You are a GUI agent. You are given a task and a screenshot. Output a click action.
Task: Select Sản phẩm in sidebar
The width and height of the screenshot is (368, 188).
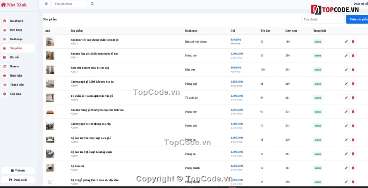click(18, 48)
